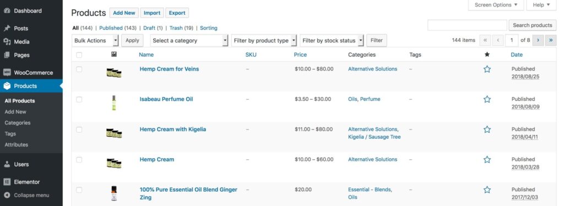Go to next page arrow

pos(538,40)
